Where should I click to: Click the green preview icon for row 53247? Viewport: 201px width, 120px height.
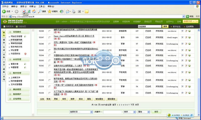click(x=189, y=37)
